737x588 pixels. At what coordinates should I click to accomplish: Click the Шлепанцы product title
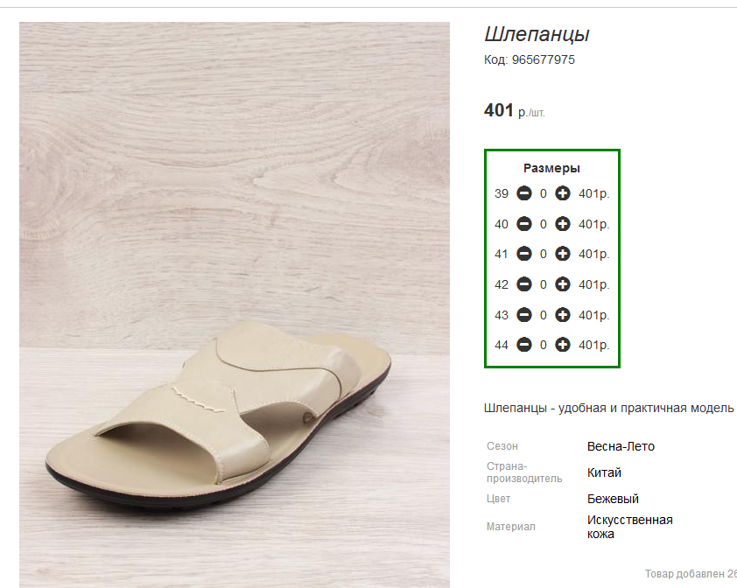[x=537, y=34]
